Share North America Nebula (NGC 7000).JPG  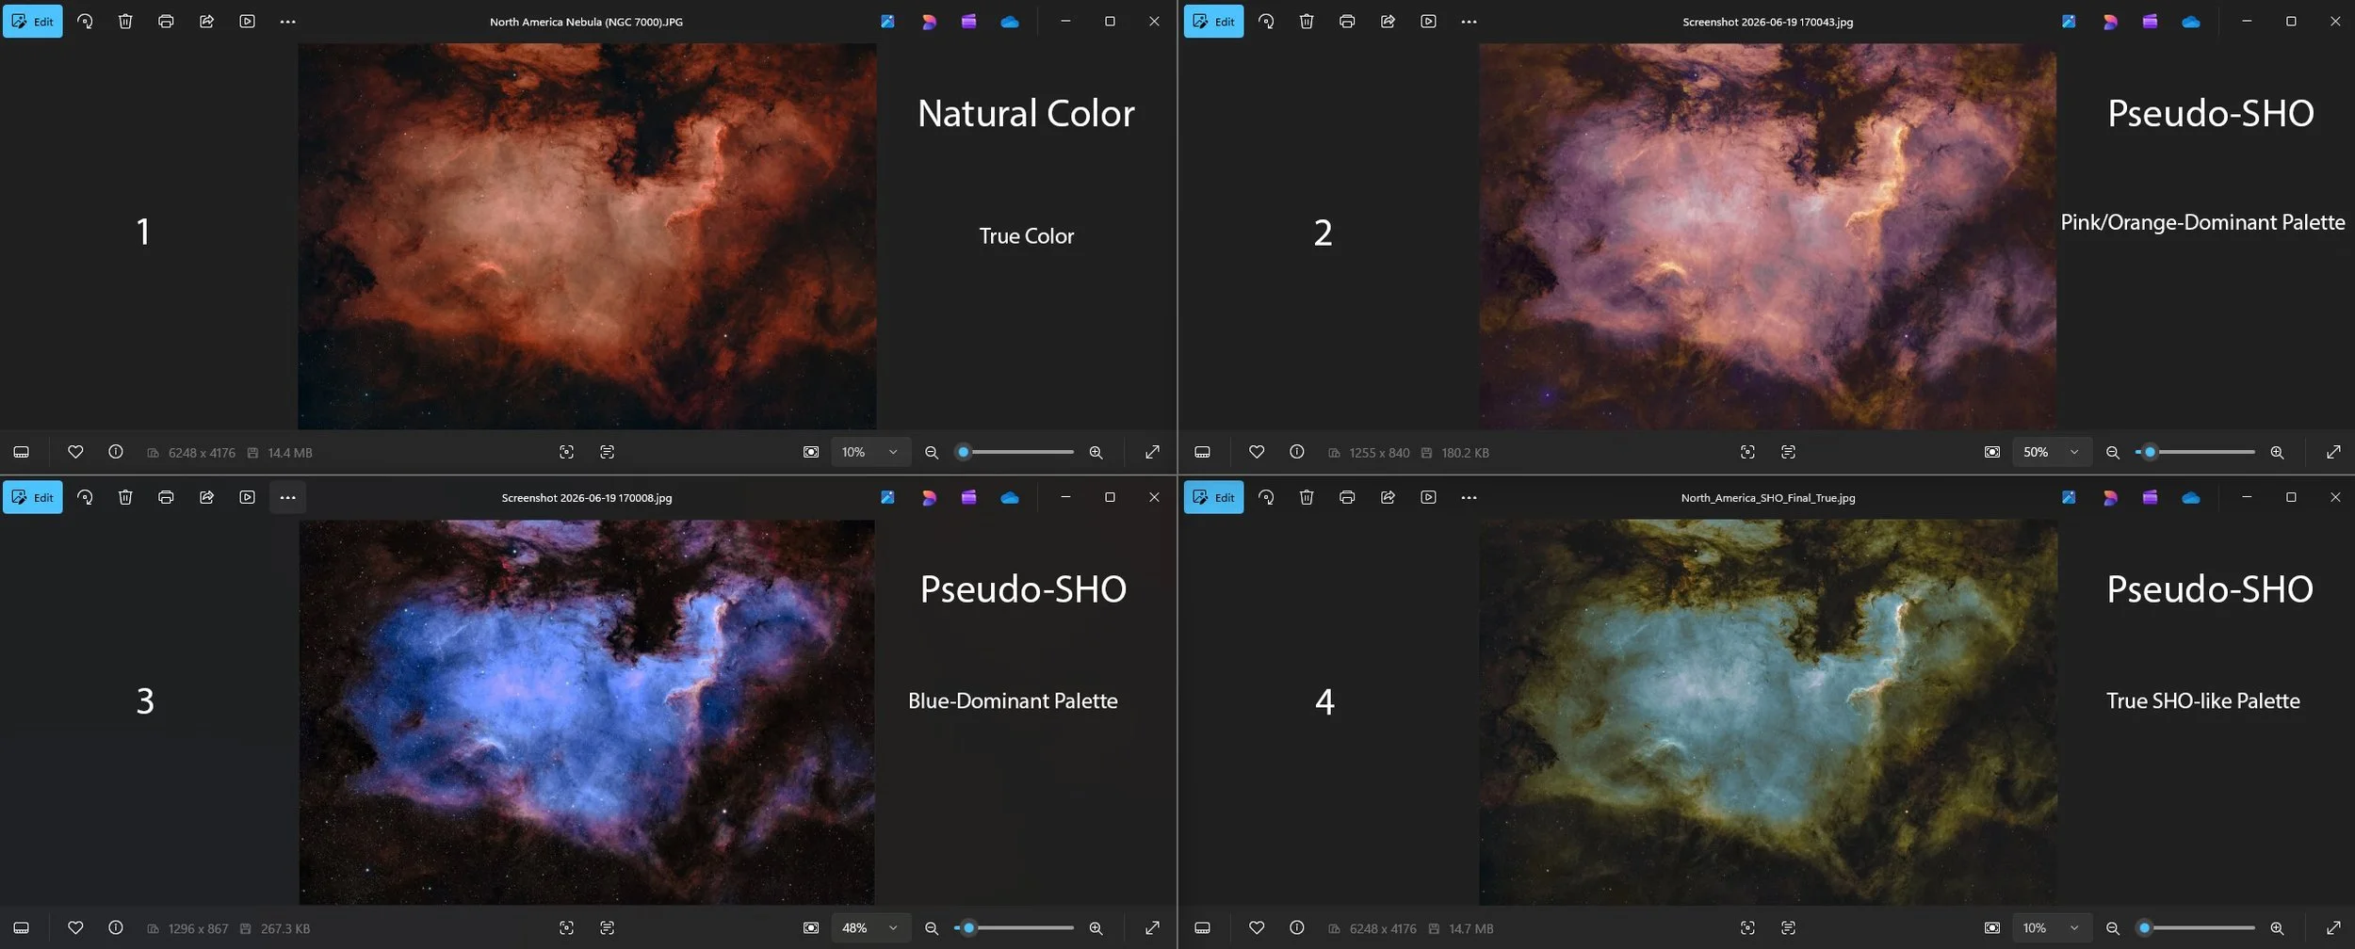coord(206,21)
